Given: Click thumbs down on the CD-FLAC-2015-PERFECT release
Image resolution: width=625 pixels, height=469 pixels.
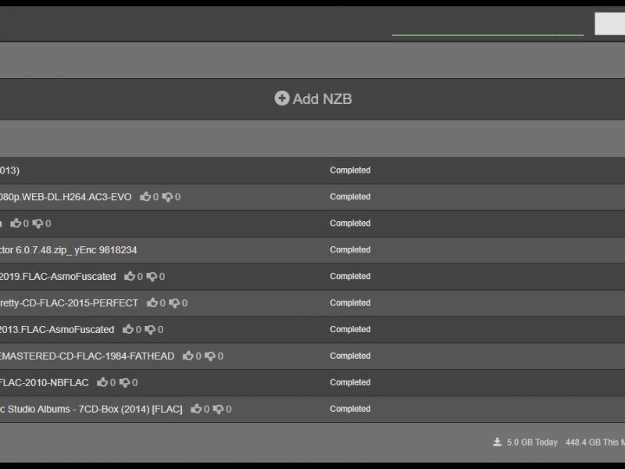Looking at the screenshot, I should click(x=176, y=303).
